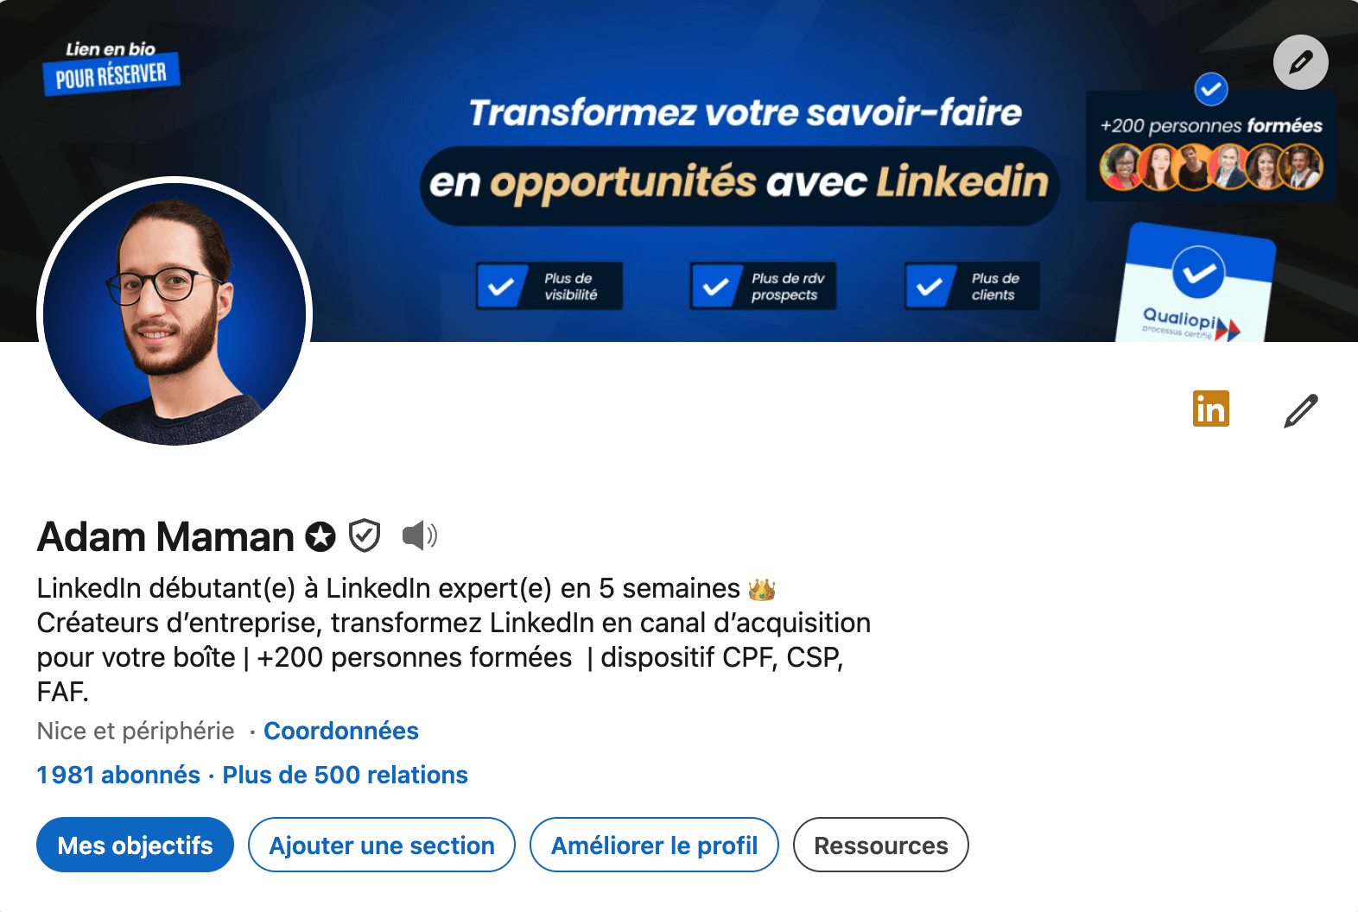Click the star badge next to Adam Maman
This screenshot has width=1358, height=912.
[320, 536]
